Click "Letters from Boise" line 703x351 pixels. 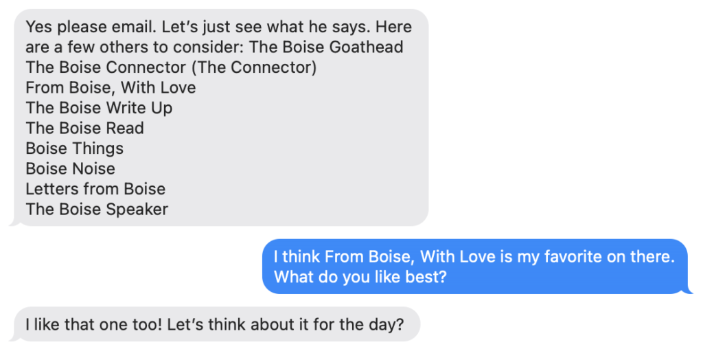95,188
